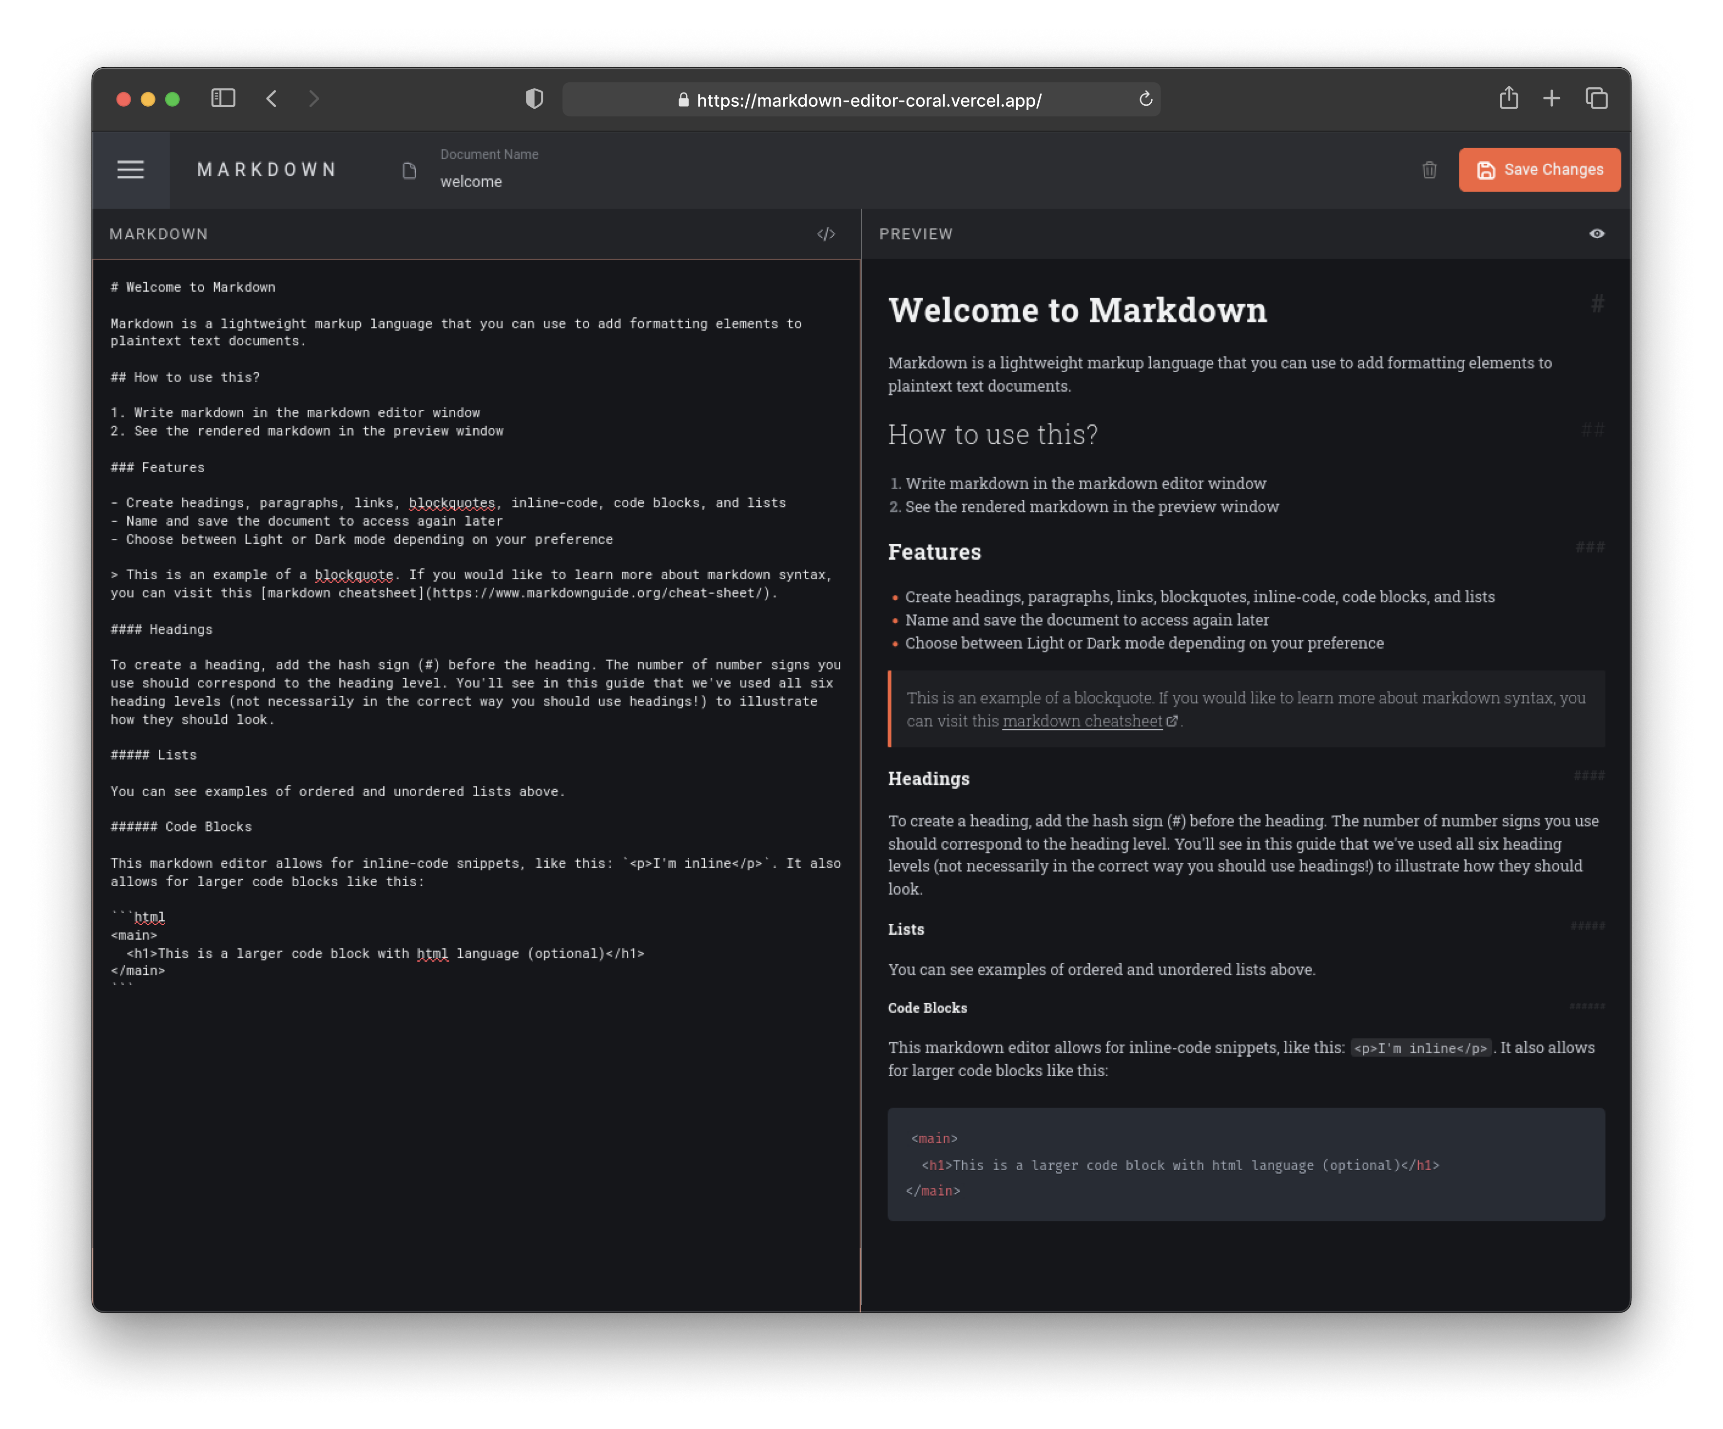Click the browser back arrow
The height and width of the screenshot is (1429, 1723).
pyautogui.click(x=271, y=98)
